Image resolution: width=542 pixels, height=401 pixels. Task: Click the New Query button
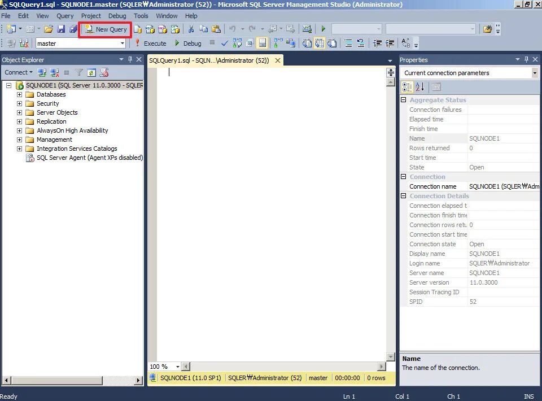click(x=106, y=29)
